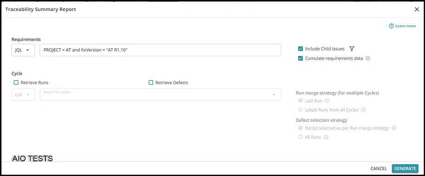Viewport: 425px width, 176px height.
Task: Open the child issues filter icon
Action: coord(352,49)
